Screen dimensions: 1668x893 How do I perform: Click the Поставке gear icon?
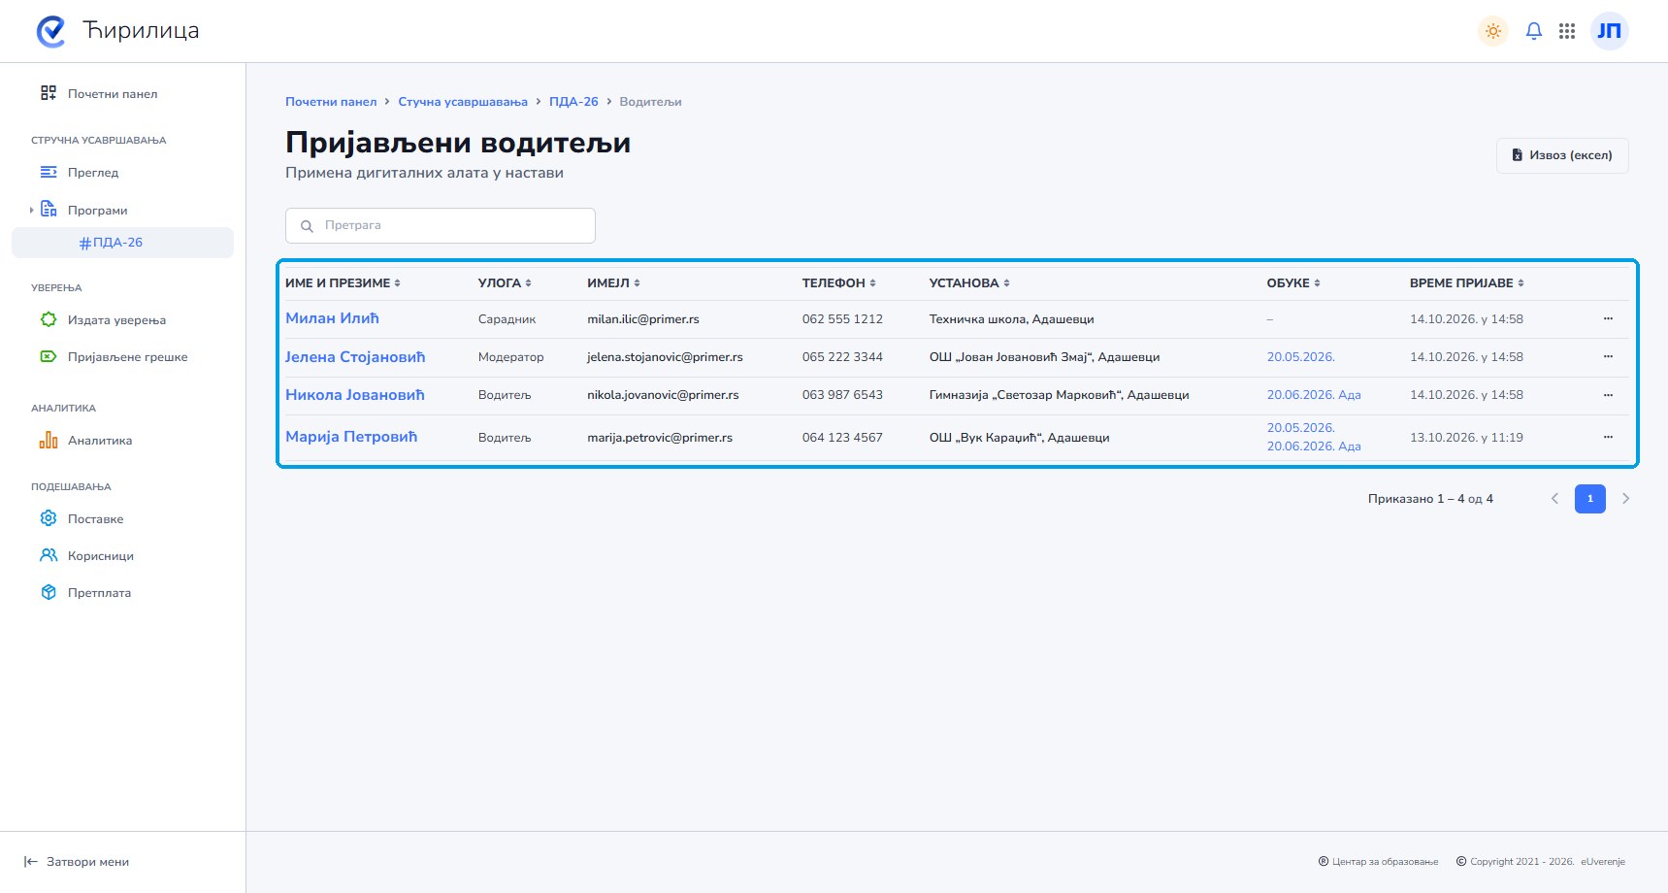(x=49, y=518)
